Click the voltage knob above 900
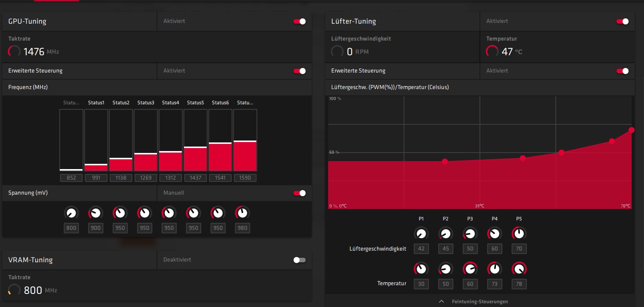Screen dimensions: 644x307 96,213
